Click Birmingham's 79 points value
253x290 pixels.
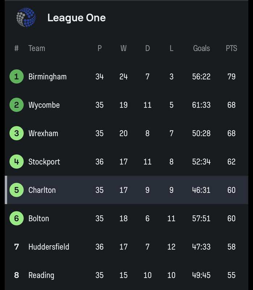click(x=231, y=76)
